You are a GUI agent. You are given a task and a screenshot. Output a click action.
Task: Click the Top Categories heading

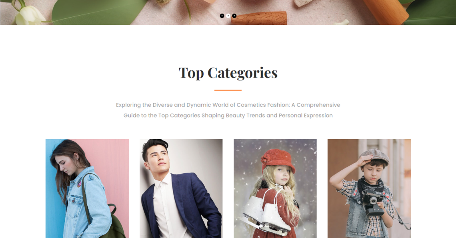point(228,73)
